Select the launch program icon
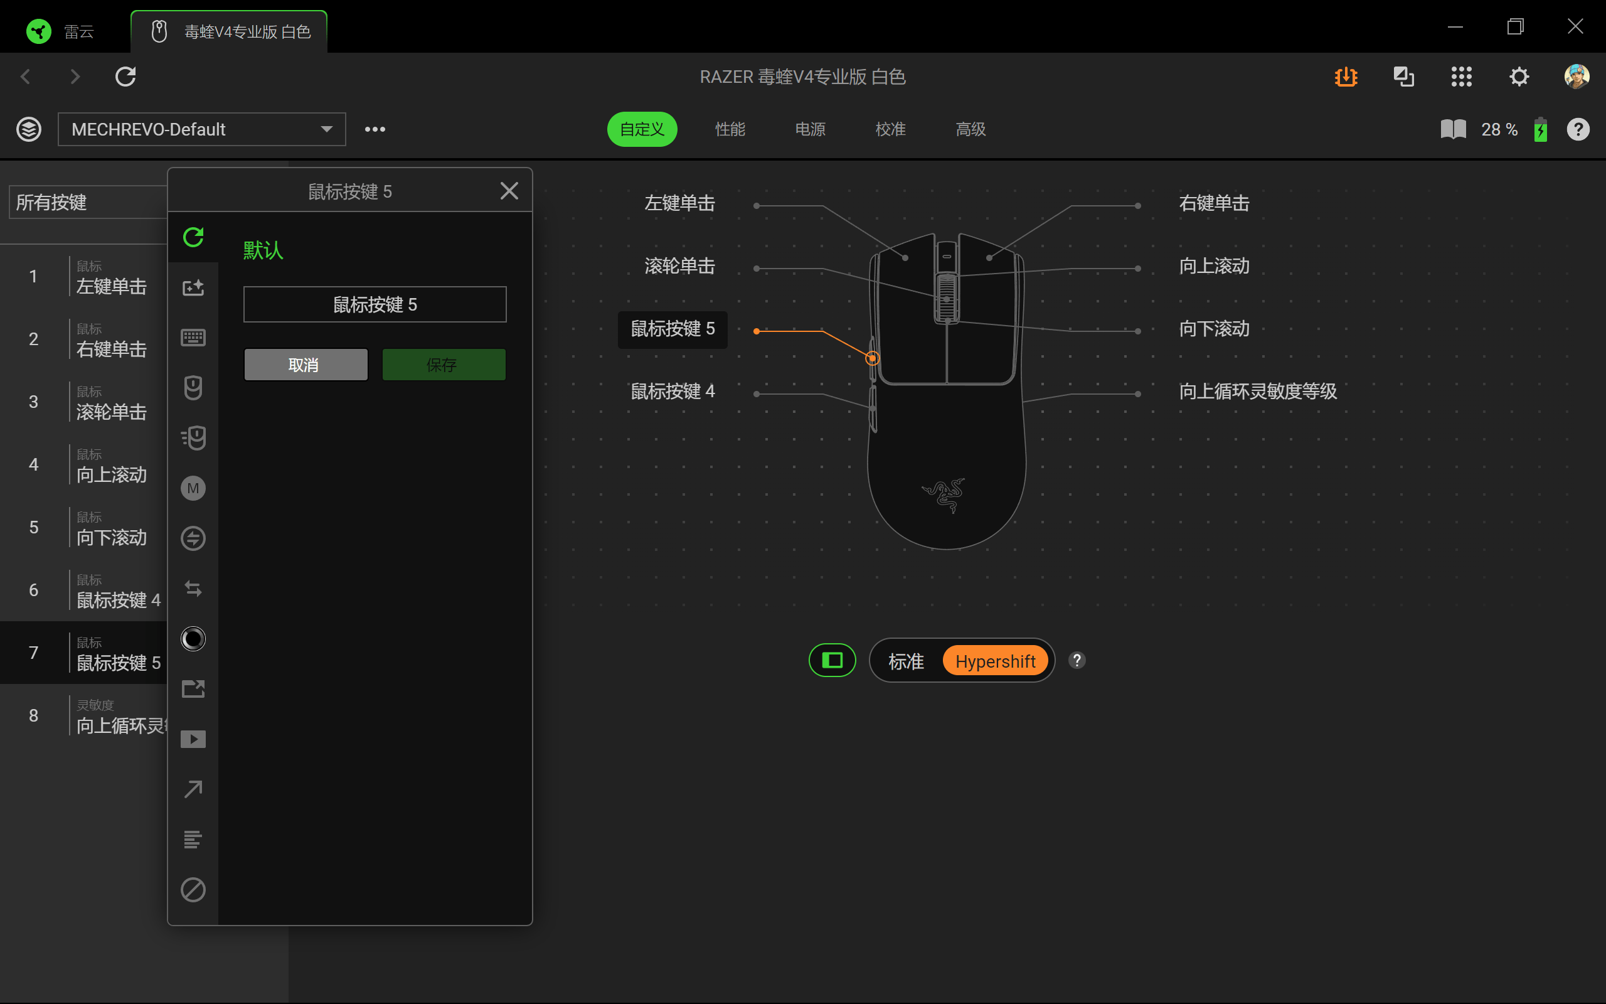The image size is (1606, 1004). coord(193,688)
